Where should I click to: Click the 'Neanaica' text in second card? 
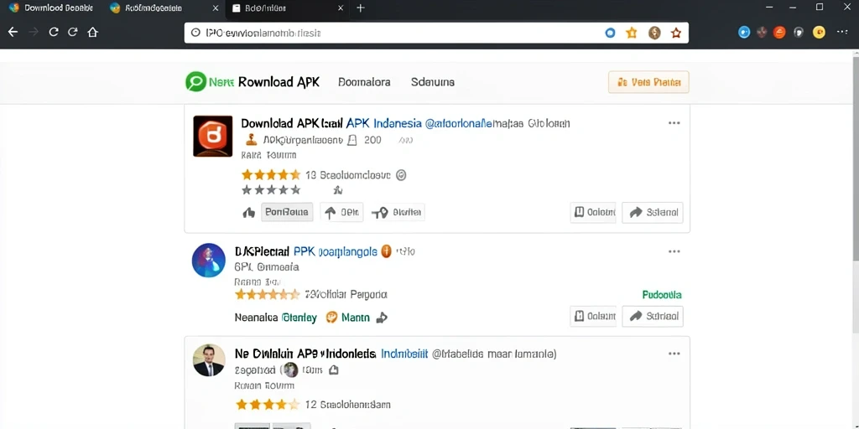[x=256, y=318]
